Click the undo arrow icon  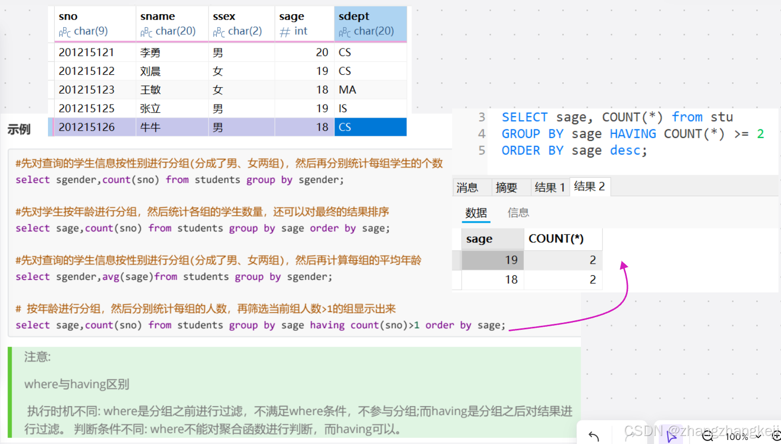[x=594, y=434]
